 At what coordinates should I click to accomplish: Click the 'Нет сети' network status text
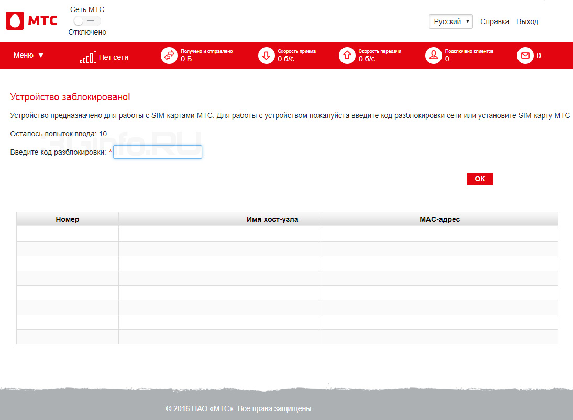click(114, 58)
